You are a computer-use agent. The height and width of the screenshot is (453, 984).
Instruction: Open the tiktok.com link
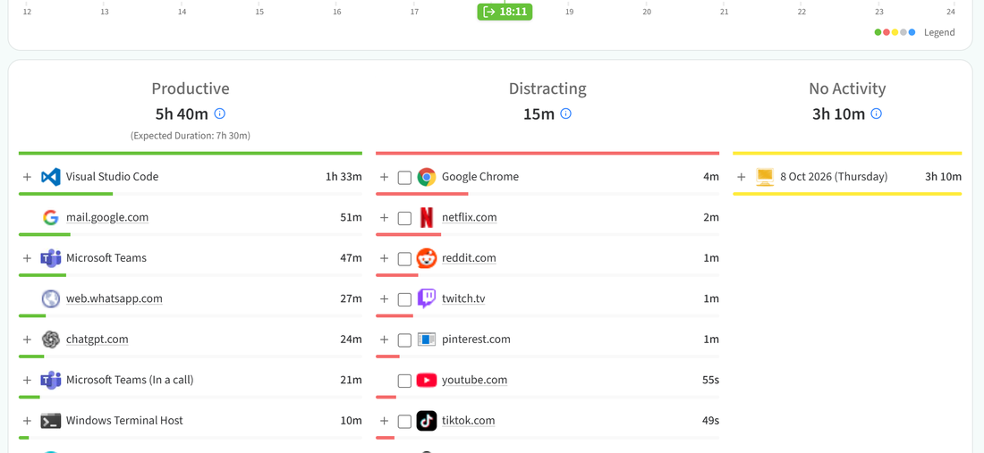click(x=468, y=421)
